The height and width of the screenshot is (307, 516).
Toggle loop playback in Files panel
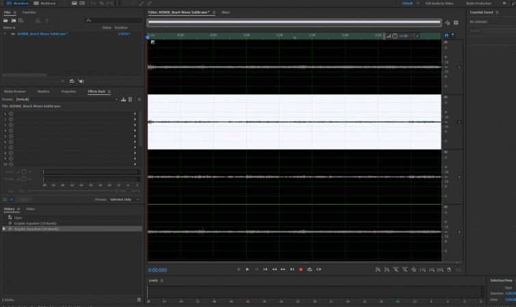(72, 81)
